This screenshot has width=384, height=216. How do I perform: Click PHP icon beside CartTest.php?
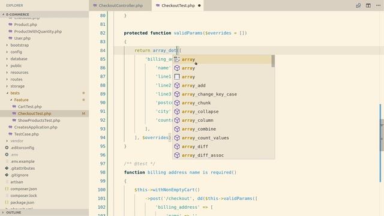click(x=14, y=107)
